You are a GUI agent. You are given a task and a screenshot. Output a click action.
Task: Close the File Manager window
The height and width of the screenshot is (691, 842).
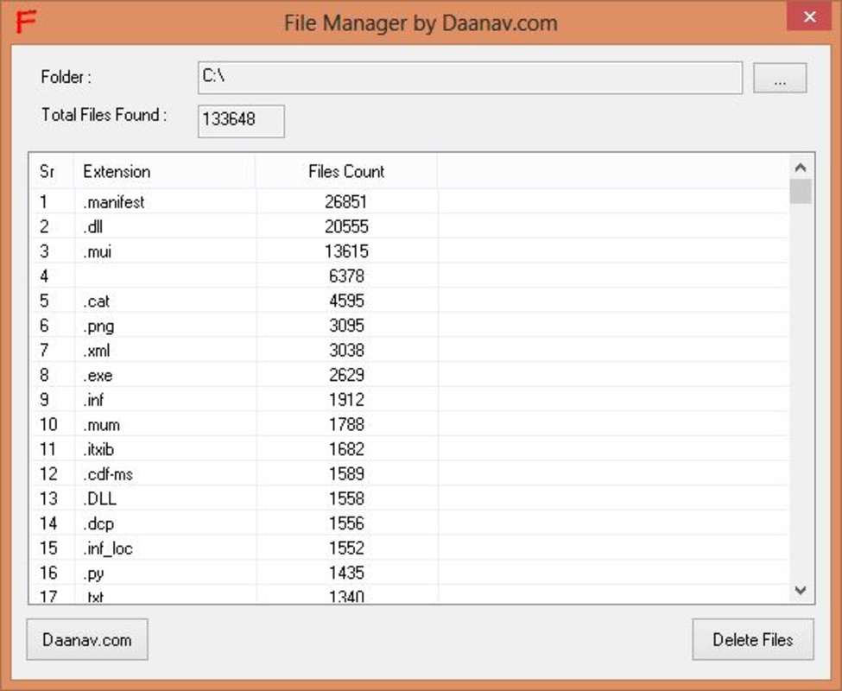tap(809, 16)
